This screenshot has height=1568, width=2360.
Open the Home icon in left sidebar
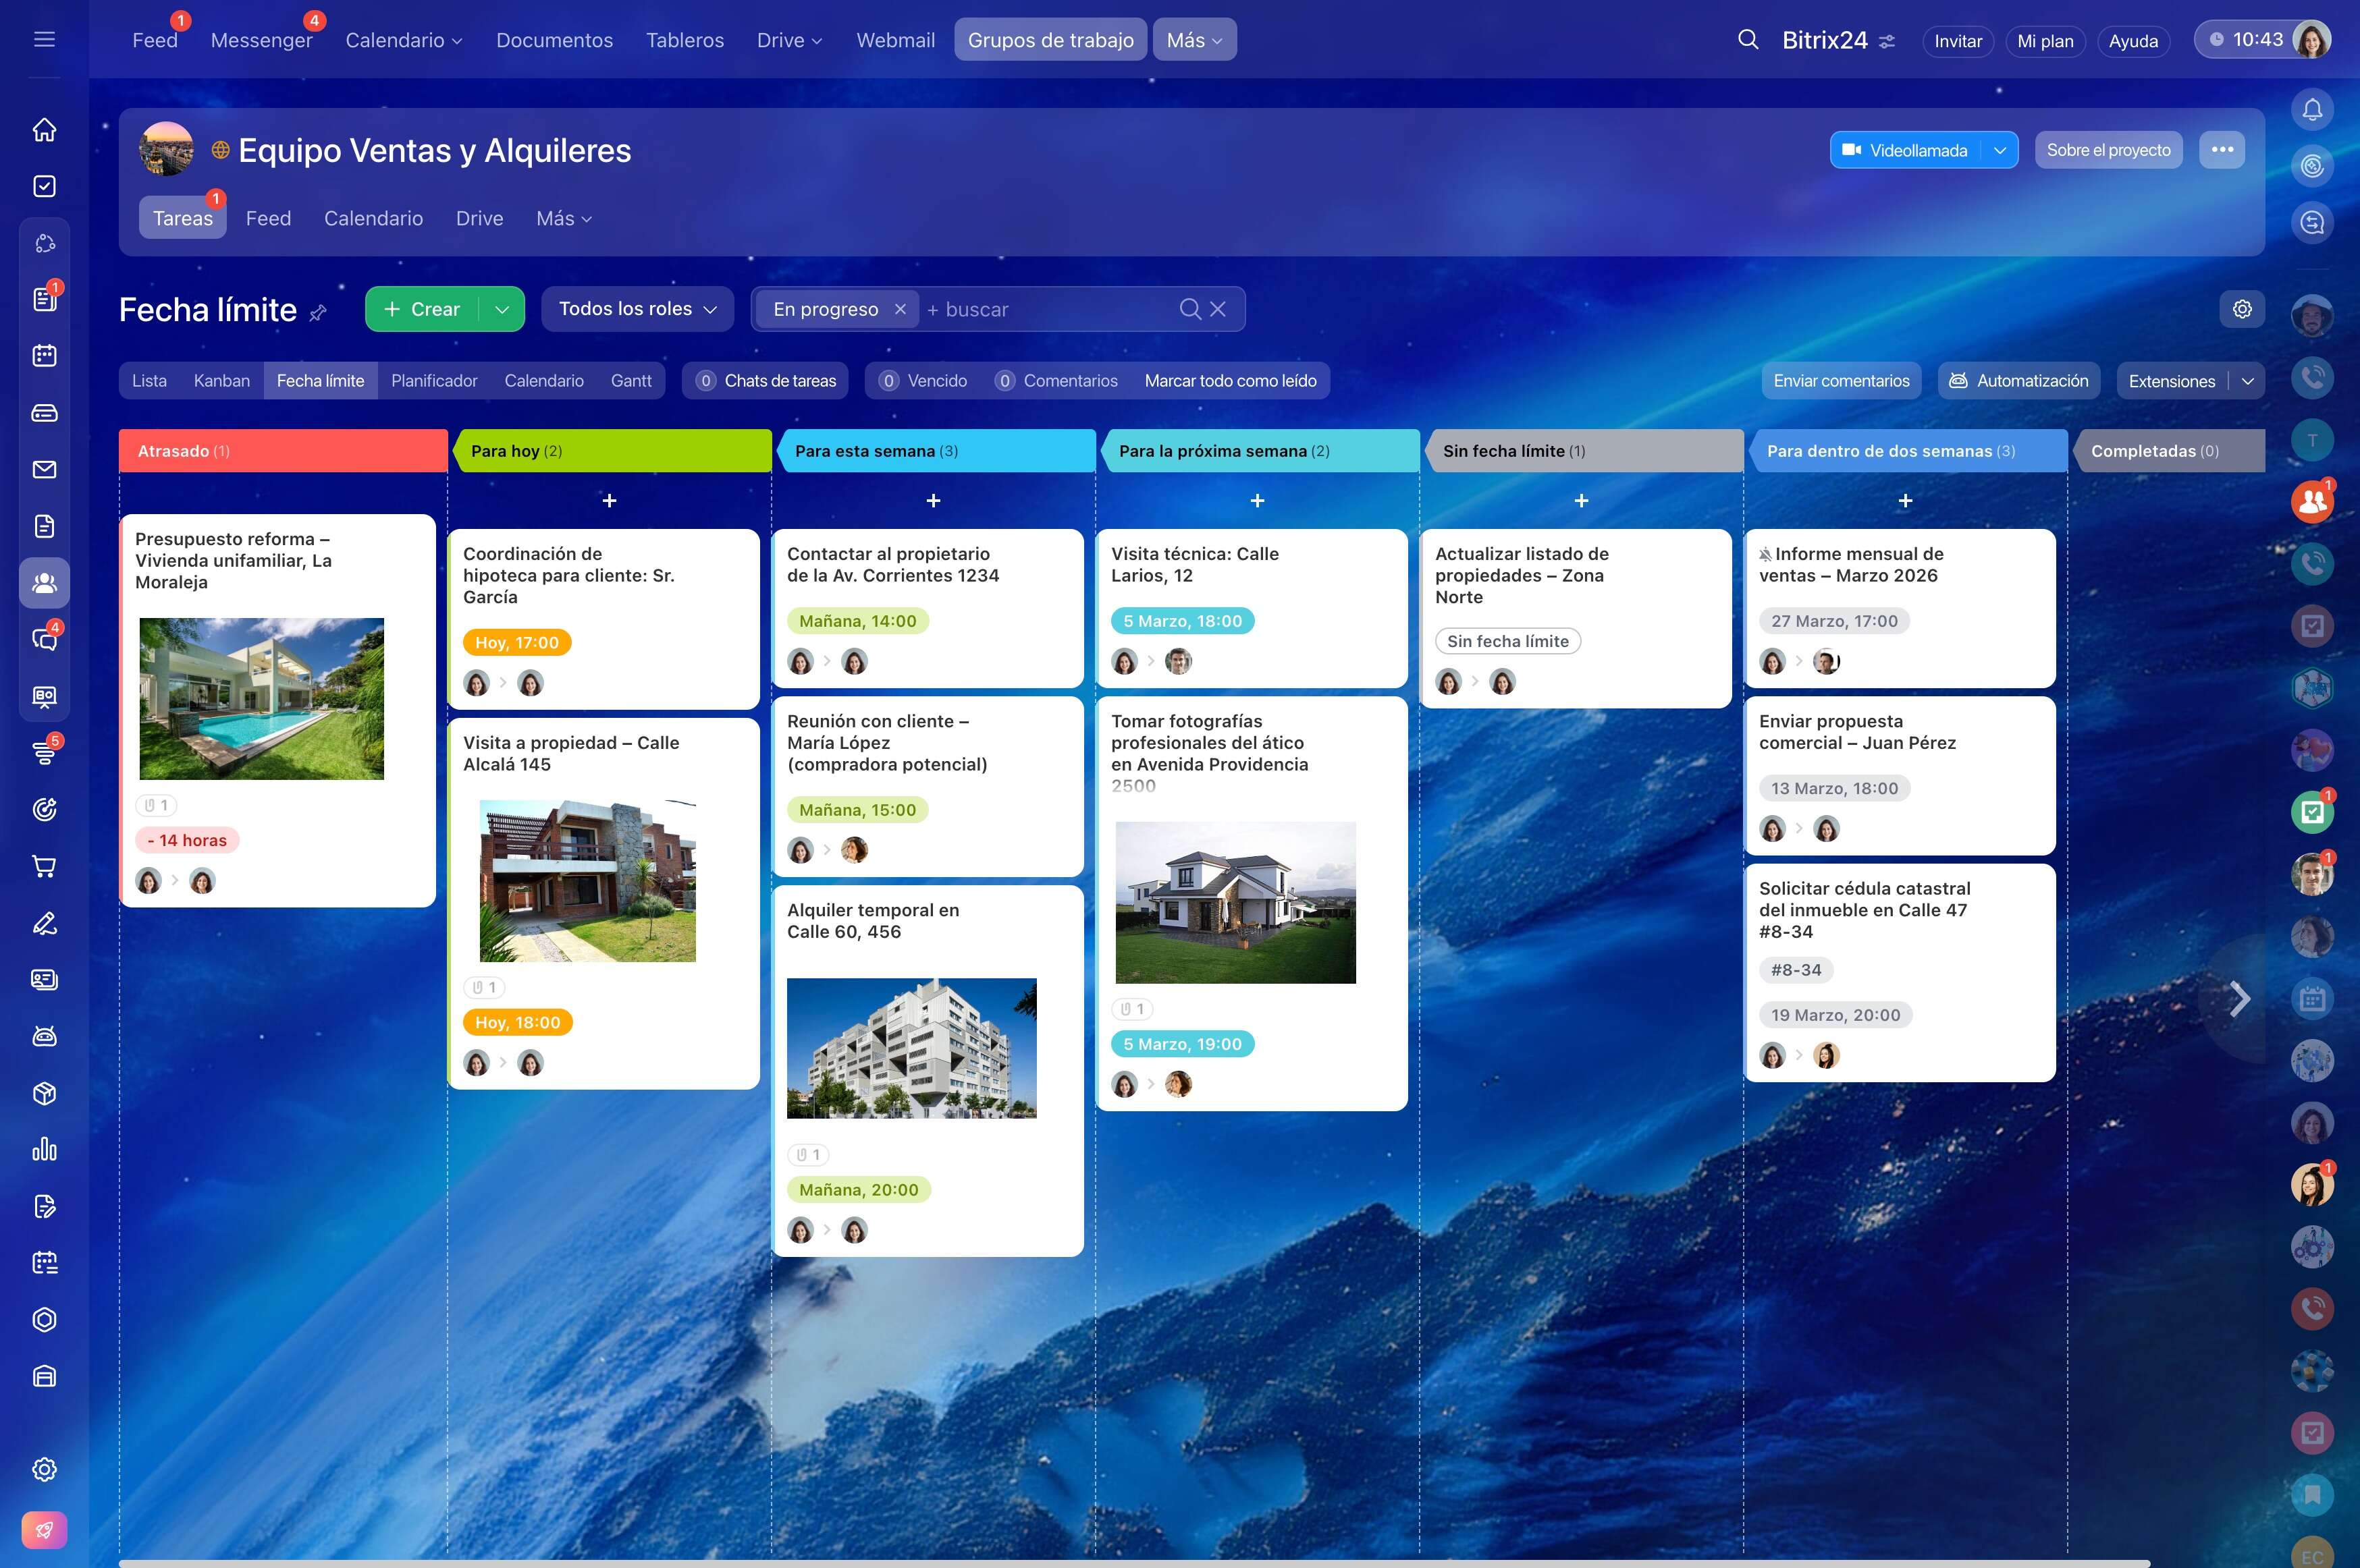[44, 130]
